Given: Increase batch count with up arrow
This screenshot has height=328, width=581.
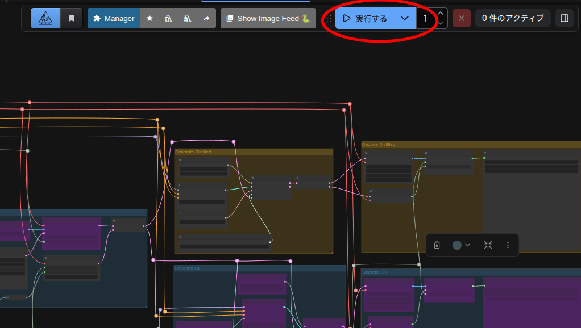Looking at the screenshot, I should pyautogui.click(x=441, y=13).
